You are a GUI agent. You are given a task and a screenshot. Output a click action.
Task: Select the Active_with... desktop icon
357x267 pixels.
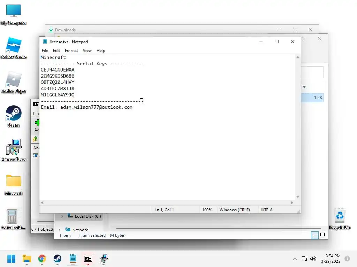coord(13,219)
